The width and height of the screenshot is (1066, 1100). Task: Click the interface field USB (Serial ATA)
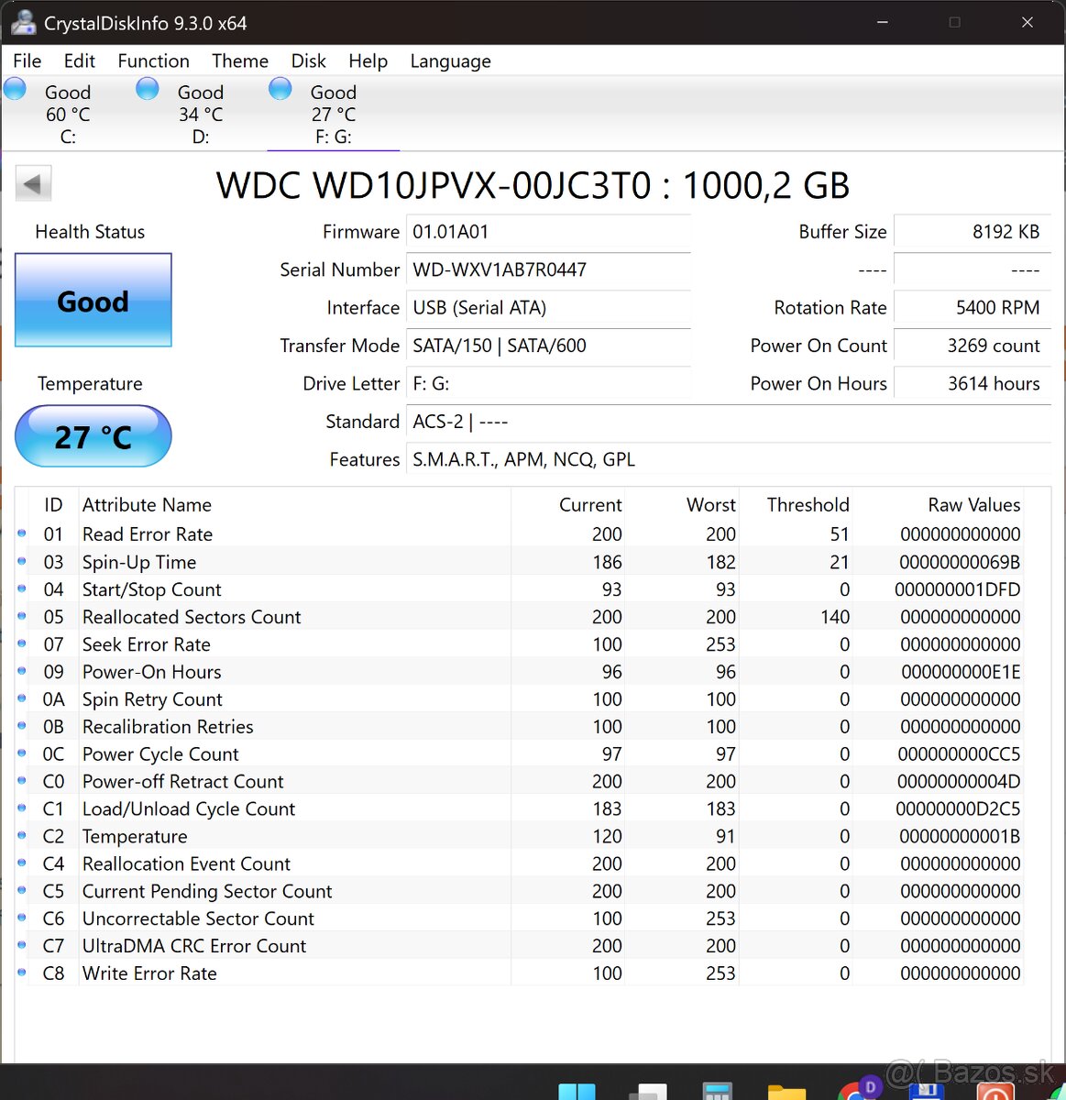click(x=548, y=308)
